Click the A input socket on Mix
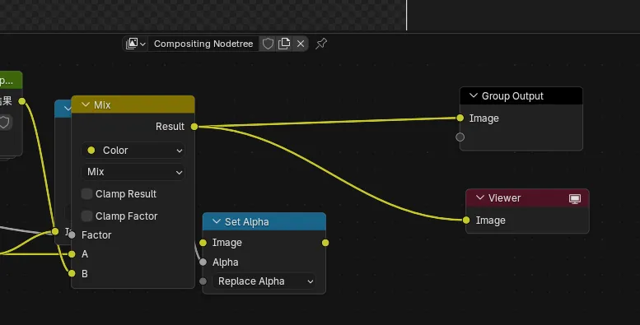Image resolution: width=640 pixels, height=325 pixels. [72, 254]
